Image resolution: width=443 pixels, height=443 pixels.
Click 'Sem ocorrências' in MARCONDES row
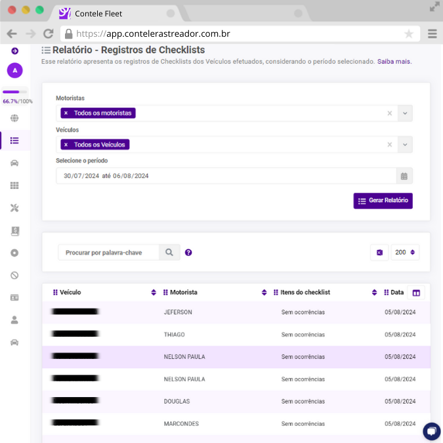click(x=303, y=424)
